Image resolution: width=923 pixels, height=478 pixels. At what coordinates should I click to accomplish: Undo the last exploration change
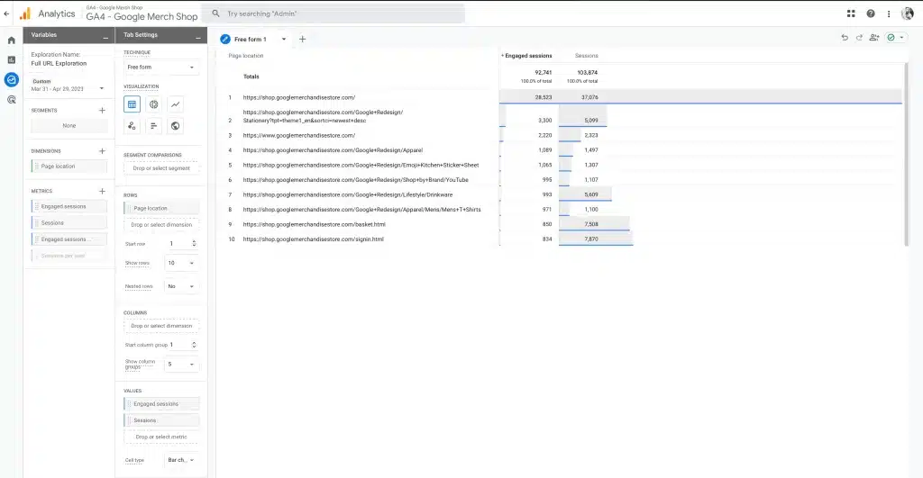[845, 38]
